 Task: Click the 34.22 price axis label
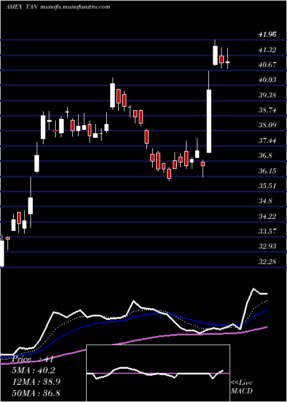[267, 217]
